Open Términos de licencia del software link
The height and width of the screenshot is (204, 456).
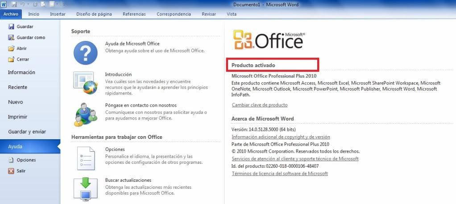(x=279, y=174)
